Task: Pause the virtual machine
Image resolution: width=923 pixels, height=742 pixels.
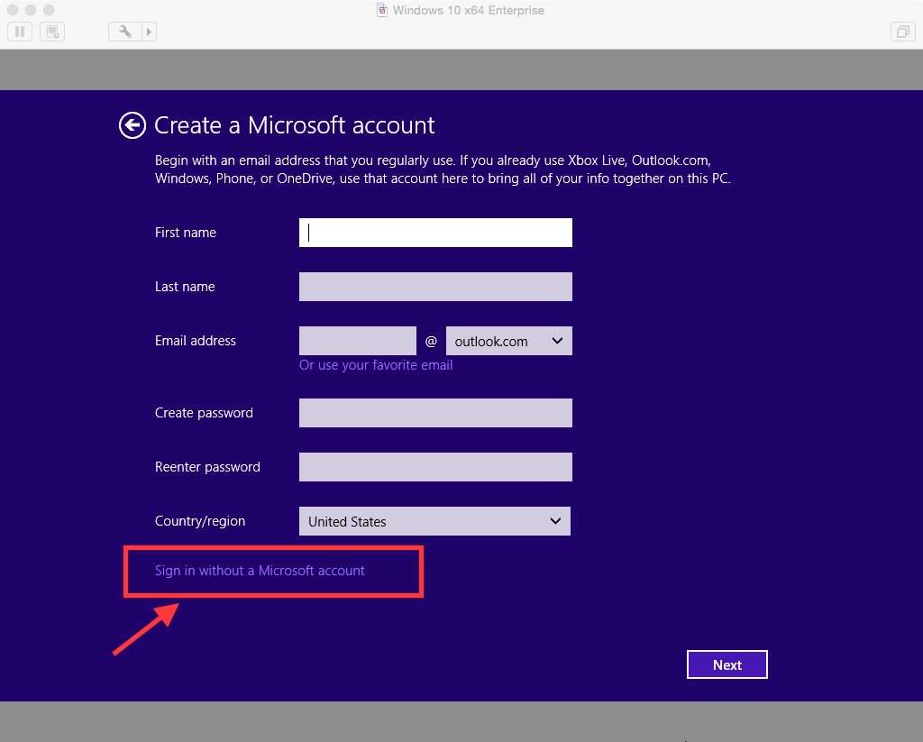Action: point(20,32)
